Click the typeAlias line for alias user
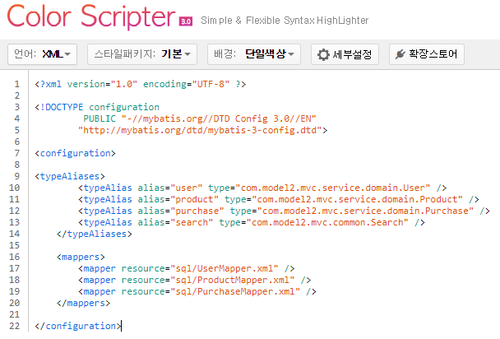 tap(262, 188)
